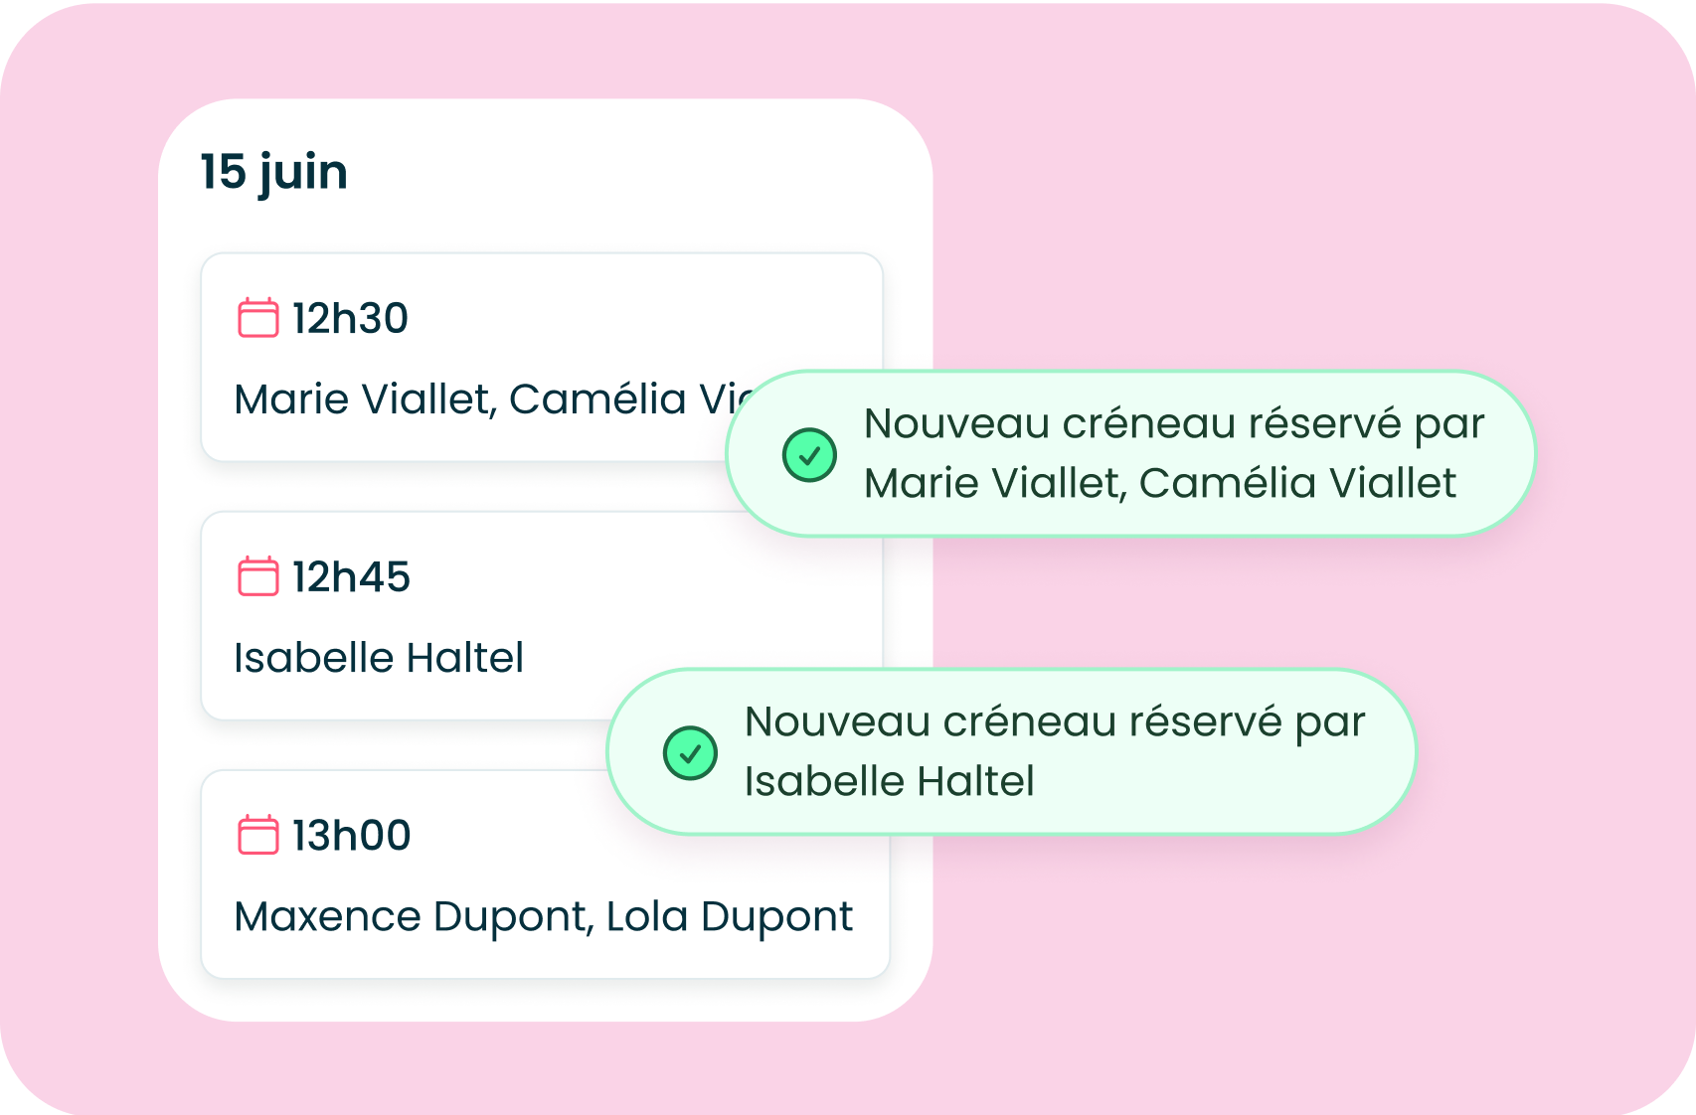Image resolution: width=1696 pixels, height=1115 pixels.
Task: Open the "15 juin" date heading
Action: (x=273, y=172)
